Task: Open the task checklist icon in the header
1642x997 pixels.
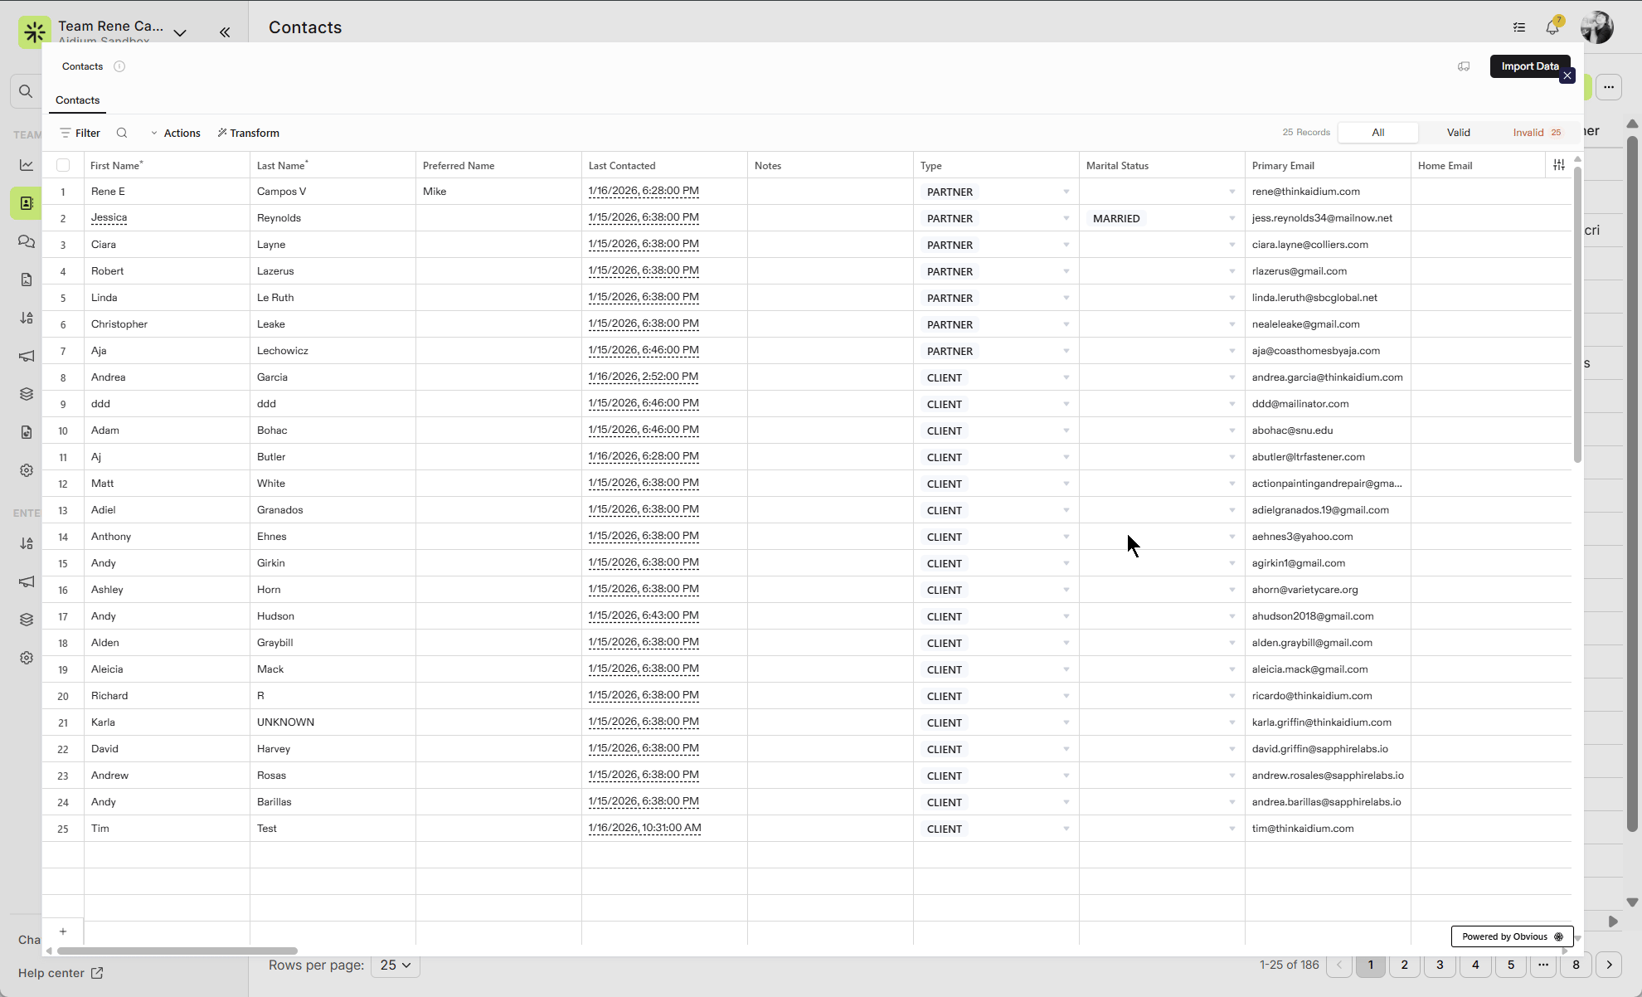Action: click(1519, 27)
